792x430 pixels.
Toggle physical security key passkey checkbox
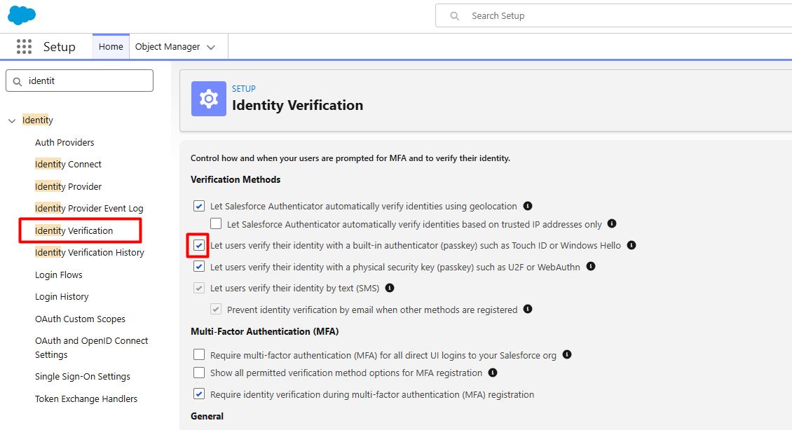199,267
